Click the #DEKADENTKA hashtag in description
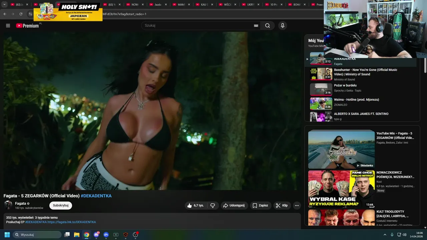 36,222
